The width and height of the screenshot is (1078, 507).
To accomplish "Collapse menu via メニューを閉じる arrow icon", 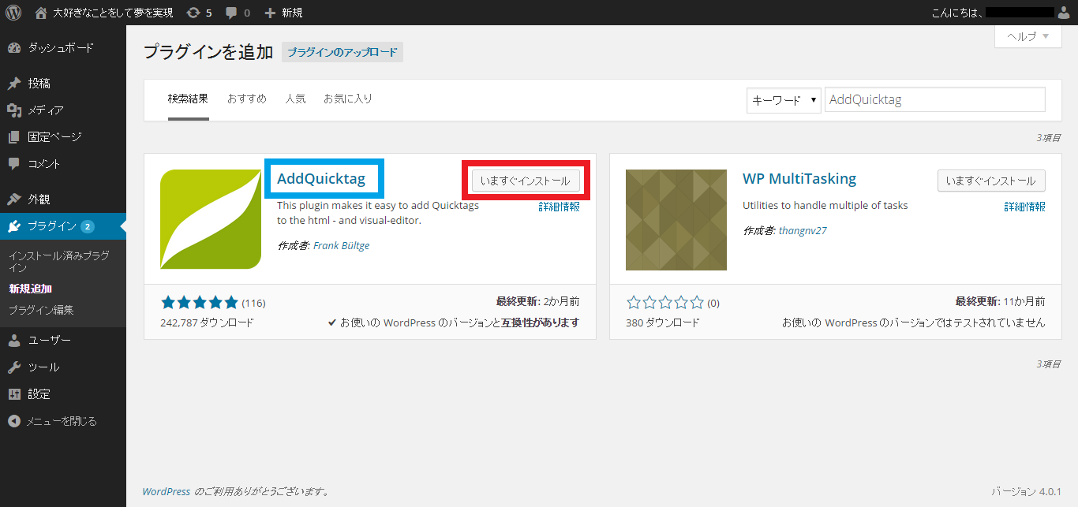I will pos(14,421).
